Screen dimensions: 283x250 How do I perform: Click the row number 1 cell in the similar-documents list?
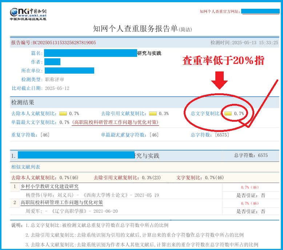pos(15,187)
